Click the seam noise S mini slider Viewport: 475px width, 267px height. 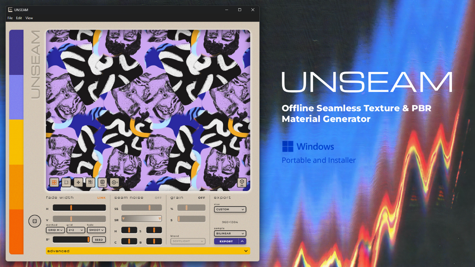coord(154,230)
